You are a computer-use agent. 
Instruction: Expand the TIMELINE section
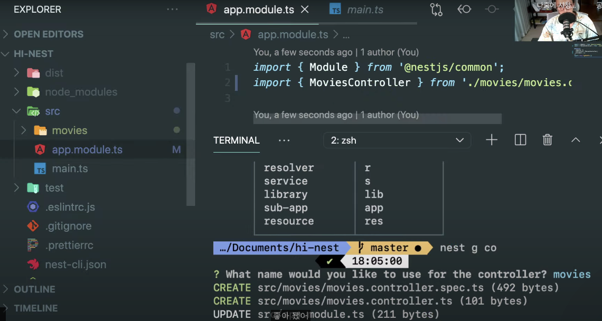point(36,308)
